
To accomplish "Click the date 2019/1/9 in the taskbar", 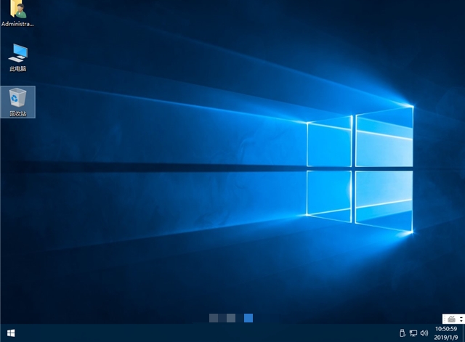I will (448, 338).
